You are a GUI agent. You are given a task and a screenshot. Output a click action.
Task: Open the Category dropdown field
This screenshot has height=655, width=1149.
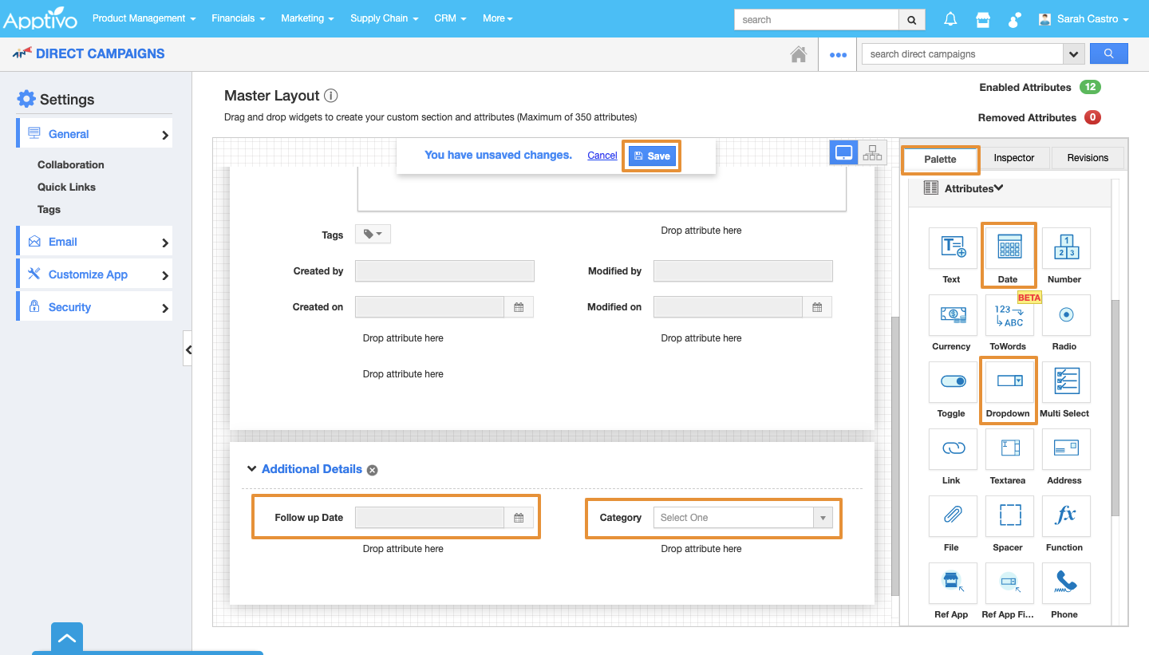click(x=742, y=518)
